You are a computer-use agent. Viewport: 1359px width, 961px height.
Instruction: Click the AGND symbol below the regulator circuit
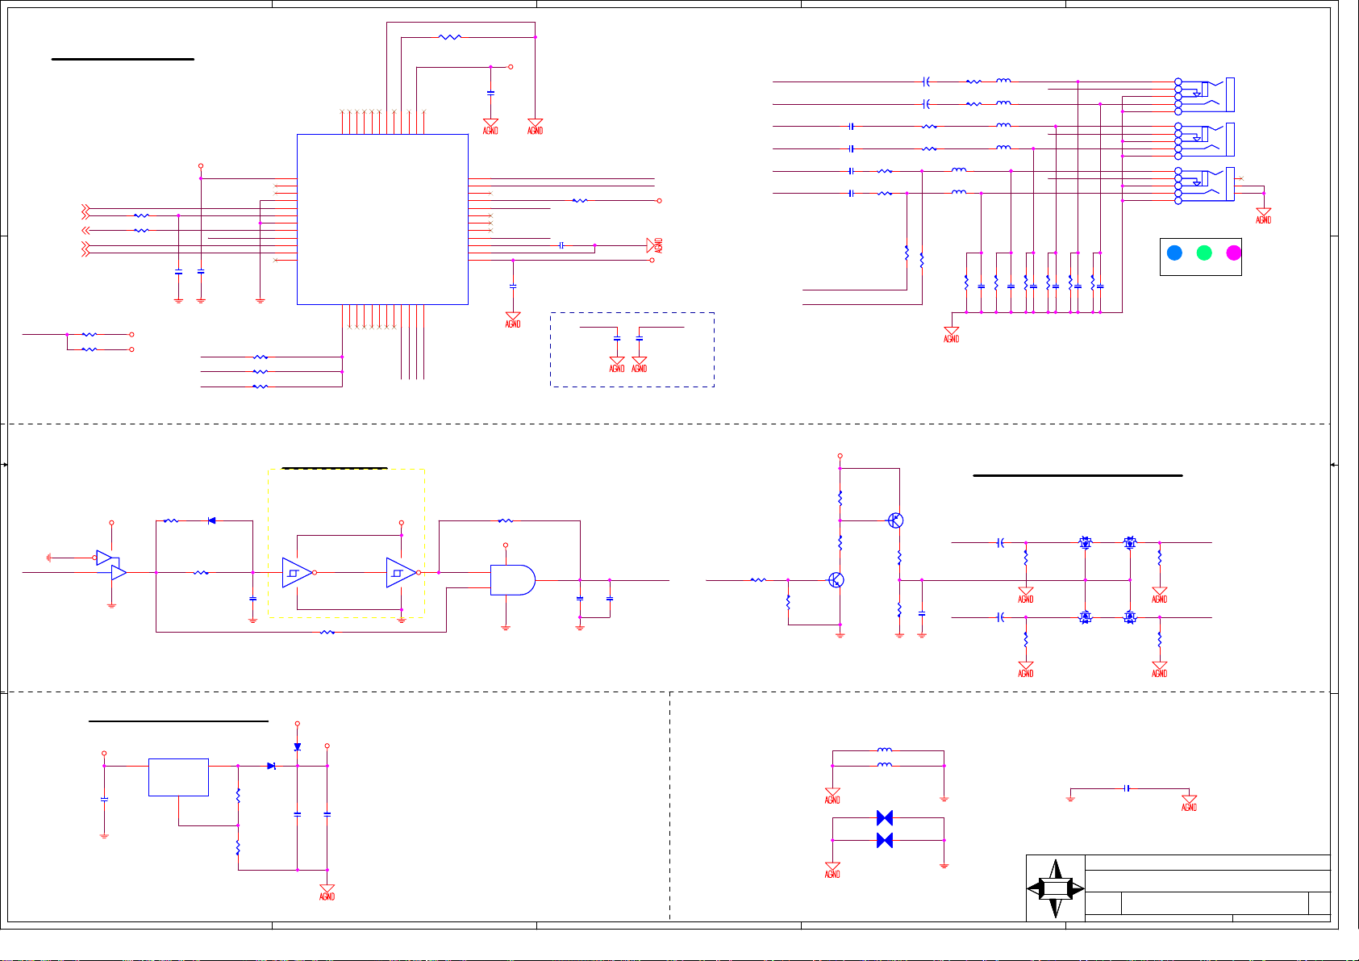(x=327, y=892)
